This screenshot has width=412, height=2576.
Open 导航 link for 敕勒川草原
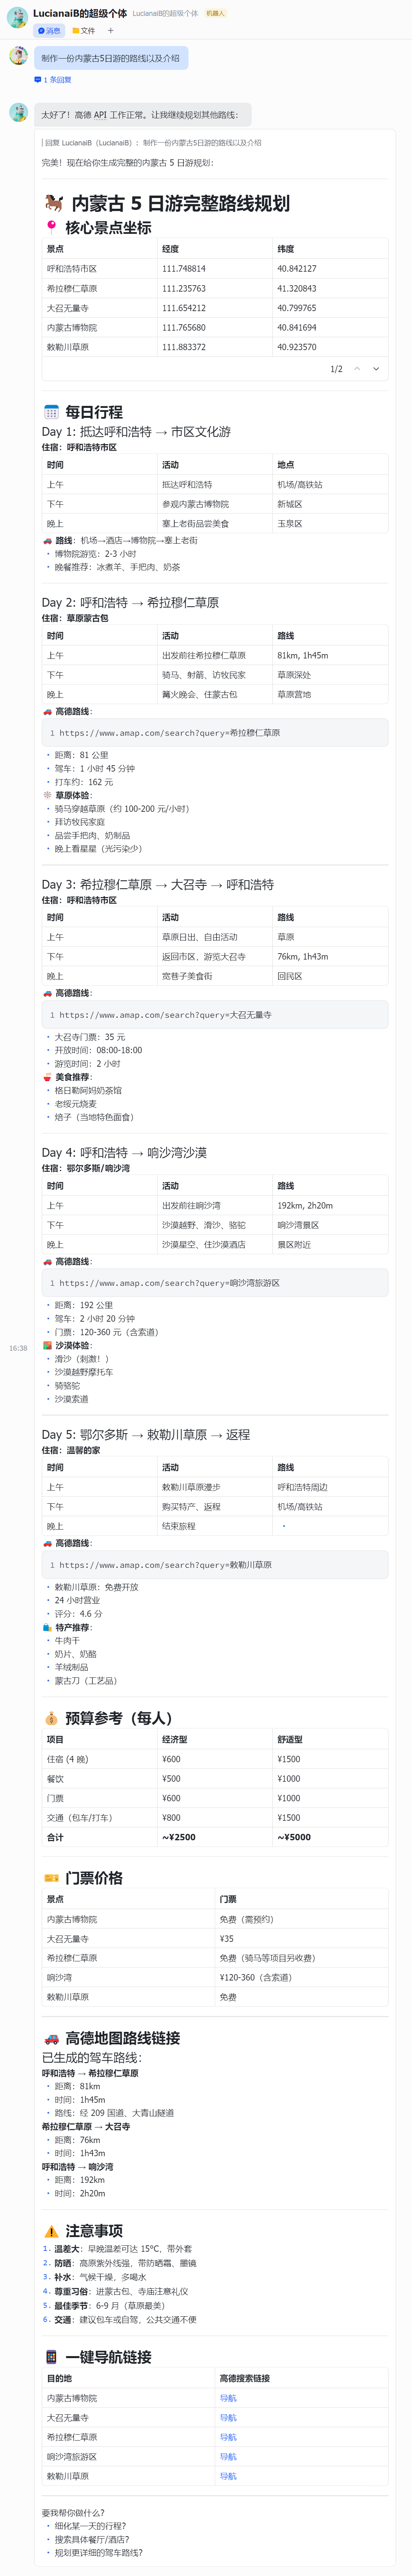click(x=228, y=2476)
